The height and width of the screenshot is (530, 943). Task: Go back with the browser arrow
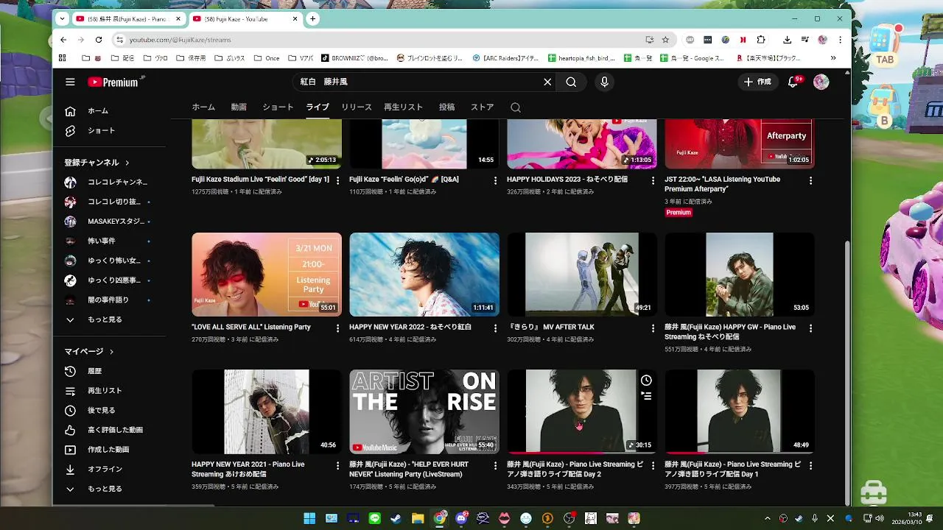(x=63, y=40)
